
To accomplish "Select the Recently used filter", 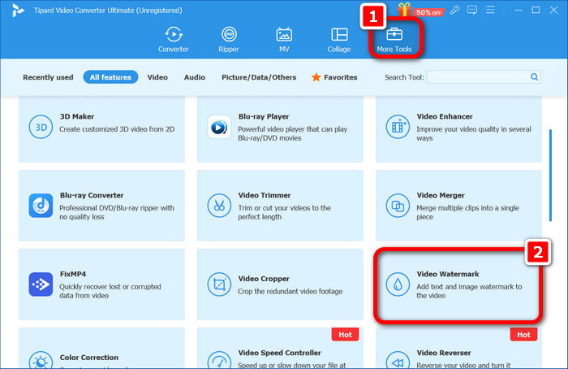I will [48, 77].
